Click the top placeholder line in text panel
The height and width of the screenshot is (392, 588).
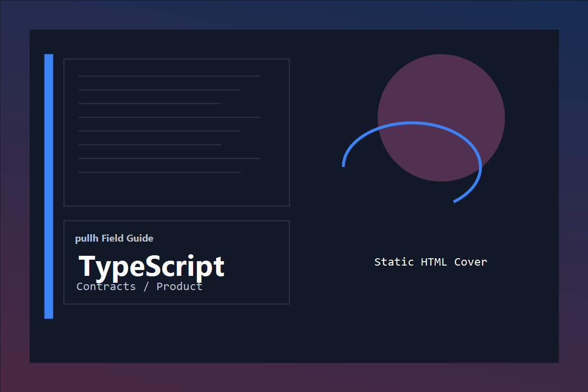click(x=169, y=75)
